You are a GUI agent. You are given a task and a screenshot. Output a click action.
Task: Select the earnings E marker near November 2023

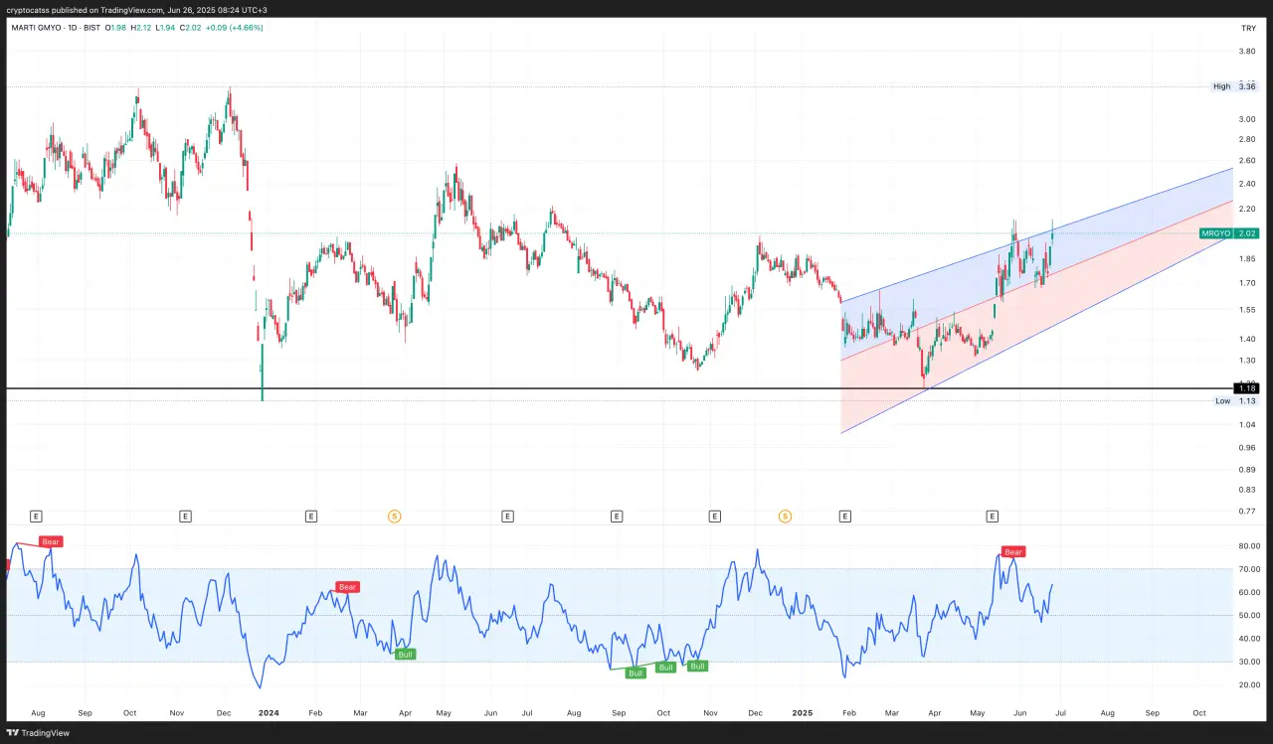point(185,517)
